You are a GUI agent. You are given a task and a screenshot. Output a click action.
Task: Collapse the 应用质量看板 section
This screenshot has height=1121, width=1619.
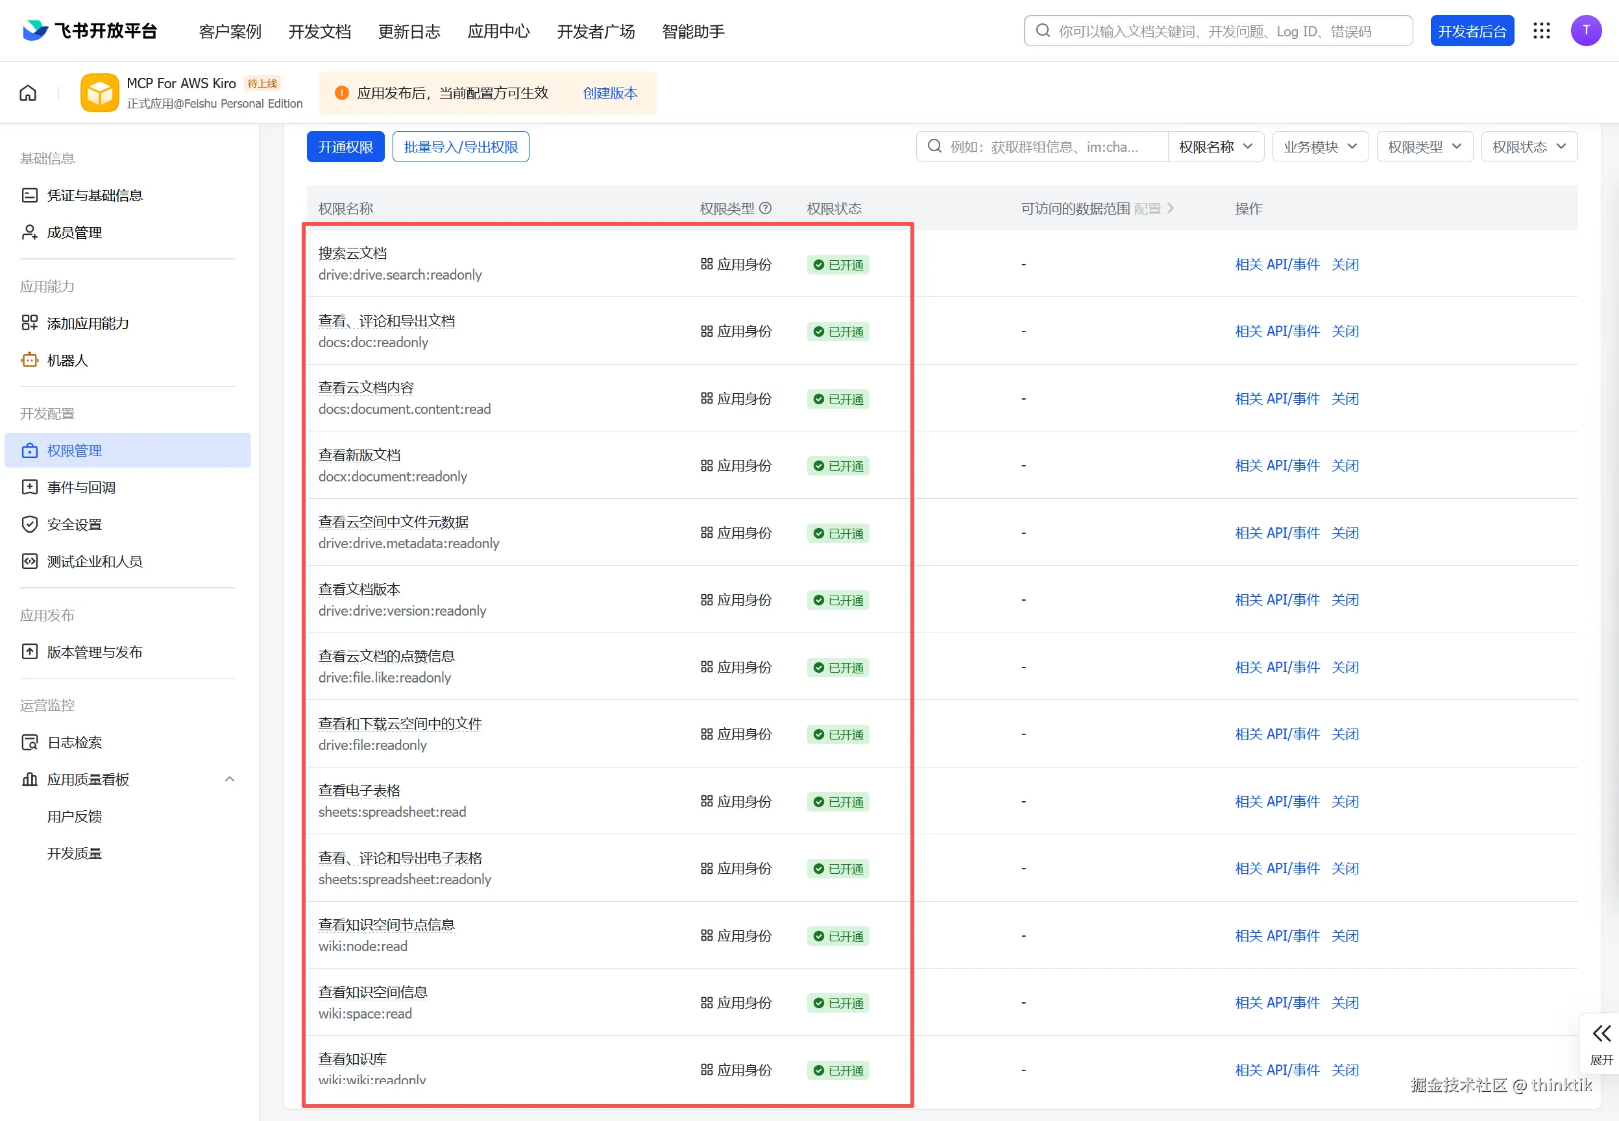click(x=230, y=779)
